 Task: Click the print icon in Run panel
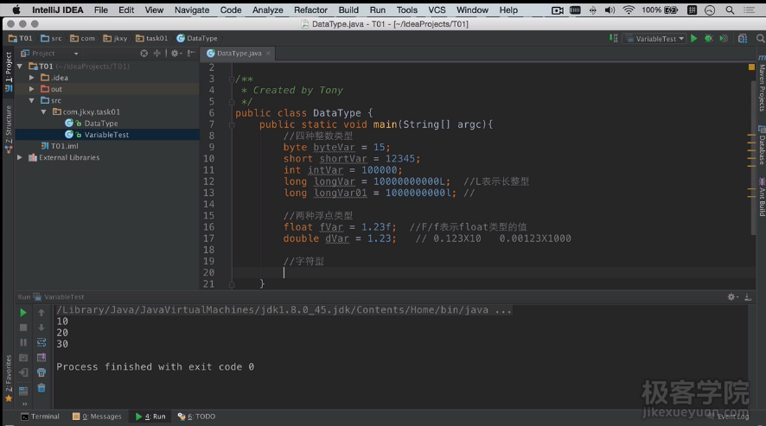pyautogui.click(x=41, y=372)
